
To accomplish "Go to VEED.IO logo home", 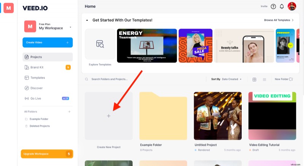I will click(35, 8).
